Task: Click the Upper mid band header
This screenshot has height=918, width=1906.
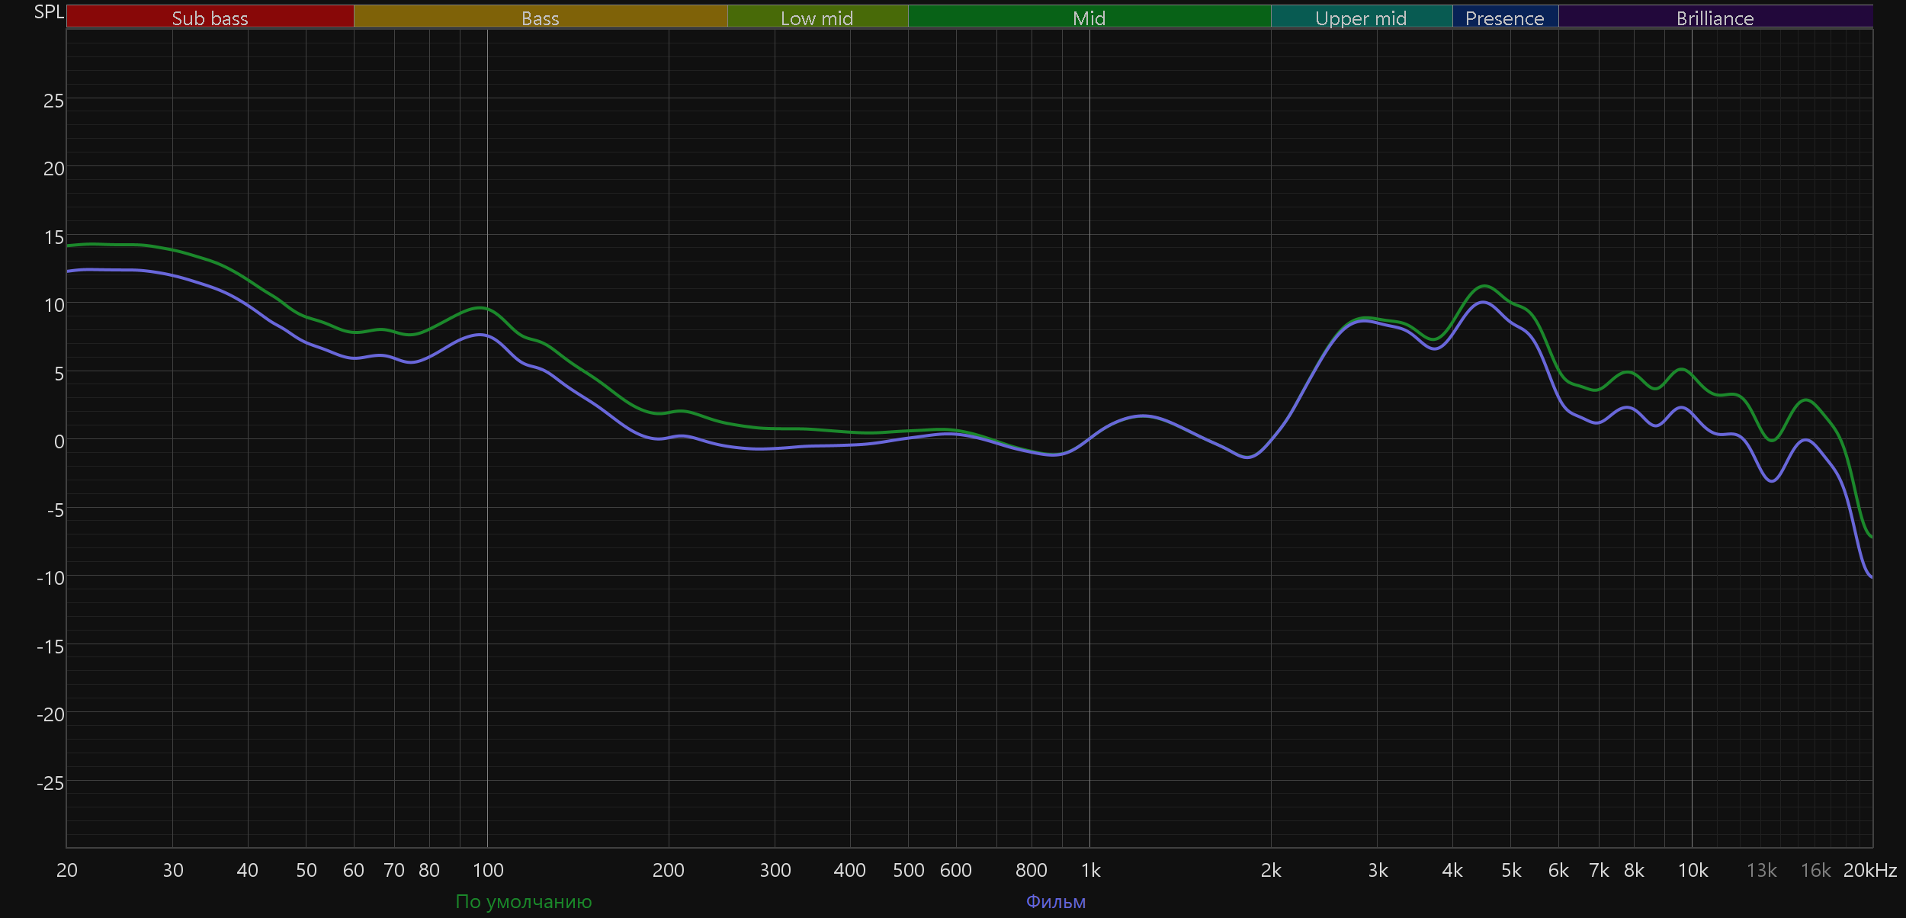Action: [x=1361, y=18]
